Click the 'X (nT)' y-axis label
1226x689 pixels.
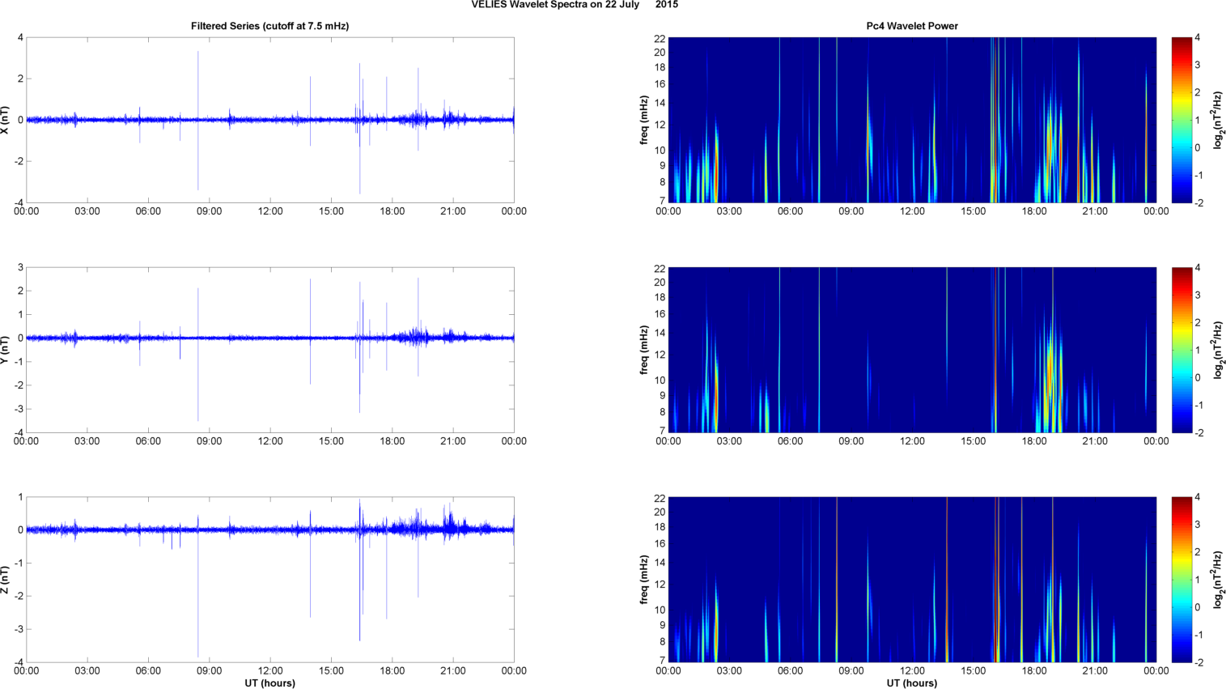coord(6,120)
